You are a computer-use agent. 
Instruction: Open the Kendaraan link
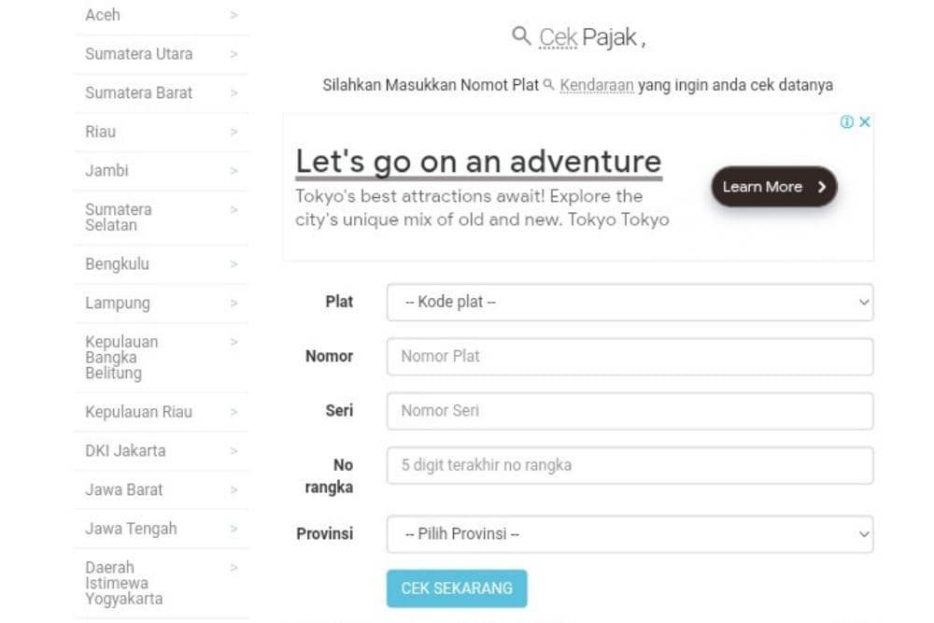pos(597,85)
